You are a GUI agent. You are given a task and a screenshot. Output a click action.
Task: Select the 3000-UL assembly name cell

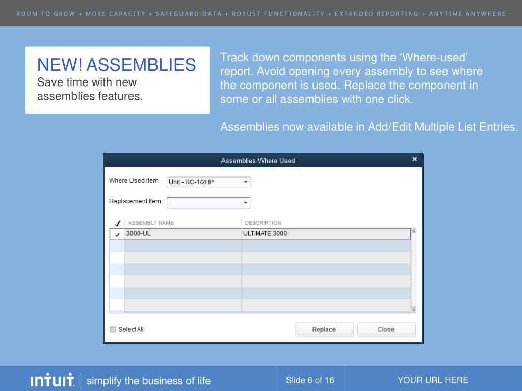[183, 234]
